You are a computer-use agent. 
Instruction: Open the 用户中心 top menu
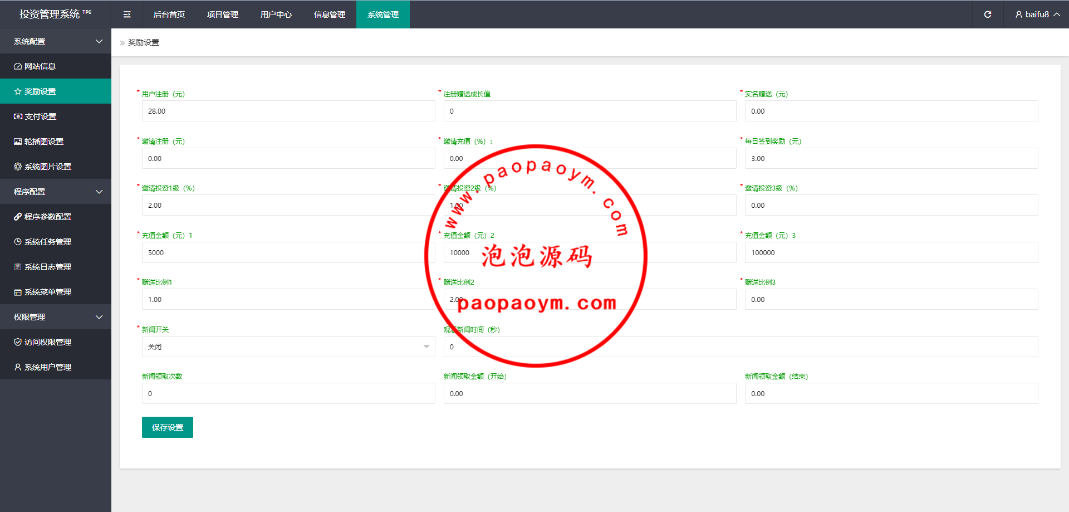(276, 14)
